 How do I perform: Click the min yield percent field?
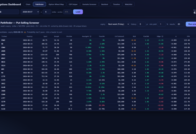(x=161, y=24)
